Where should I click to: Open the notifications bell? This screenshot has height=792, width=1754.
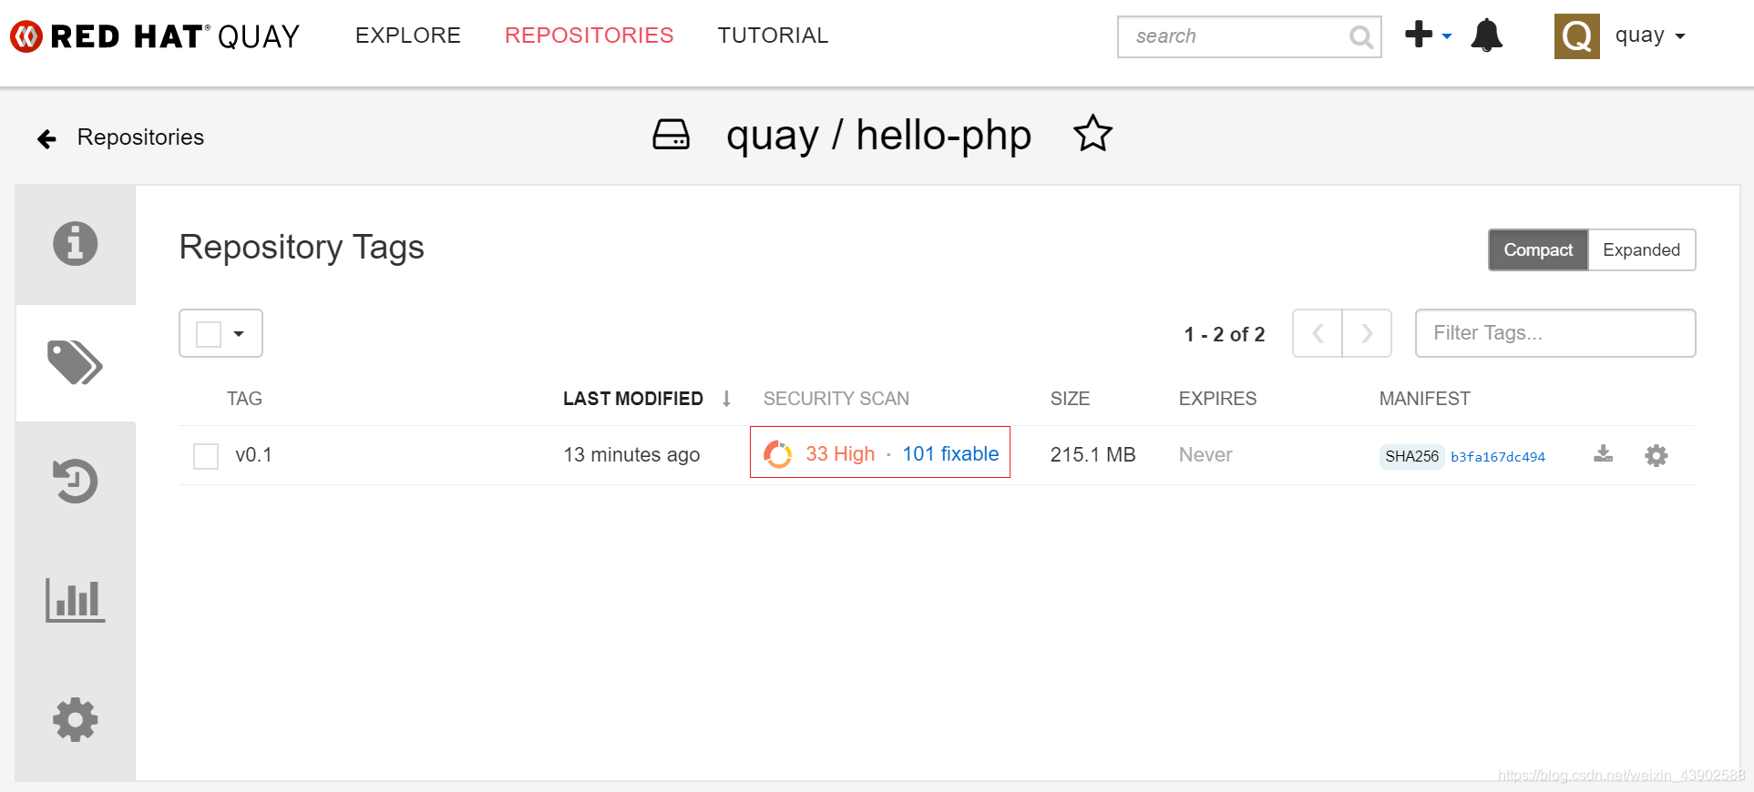pos(1487,36)
